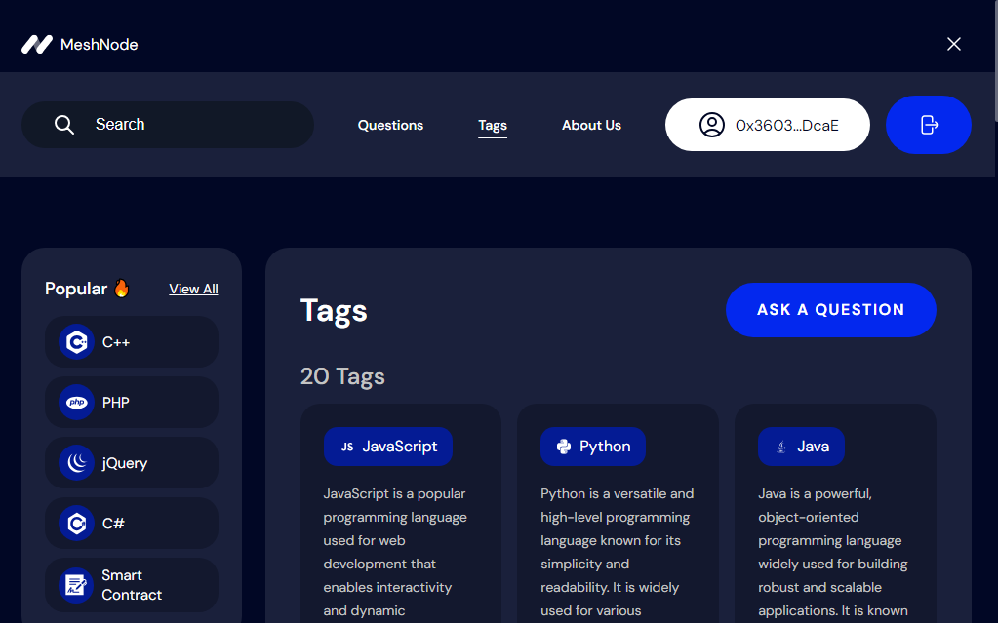Close the panel with the X icon
Image resolution: width=998 pixels, height=623 pixels.
[953, 44]
